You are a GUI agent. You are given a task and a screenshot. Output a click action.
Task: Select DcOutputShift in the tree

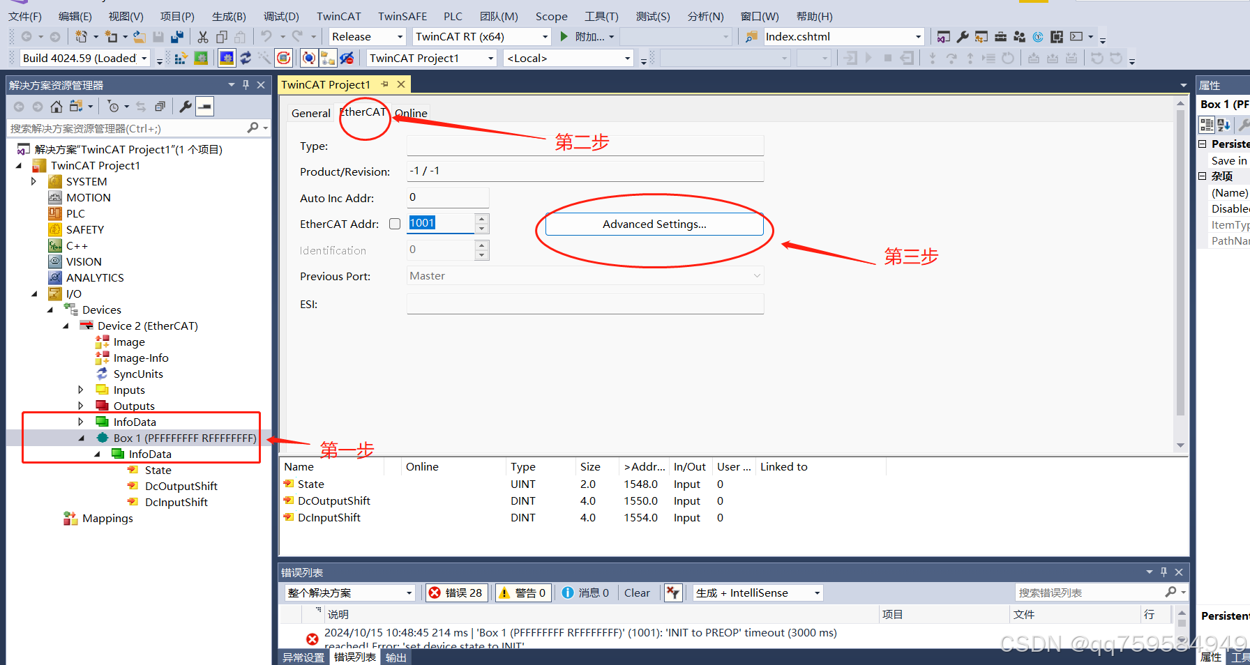(x=181, y=486)
